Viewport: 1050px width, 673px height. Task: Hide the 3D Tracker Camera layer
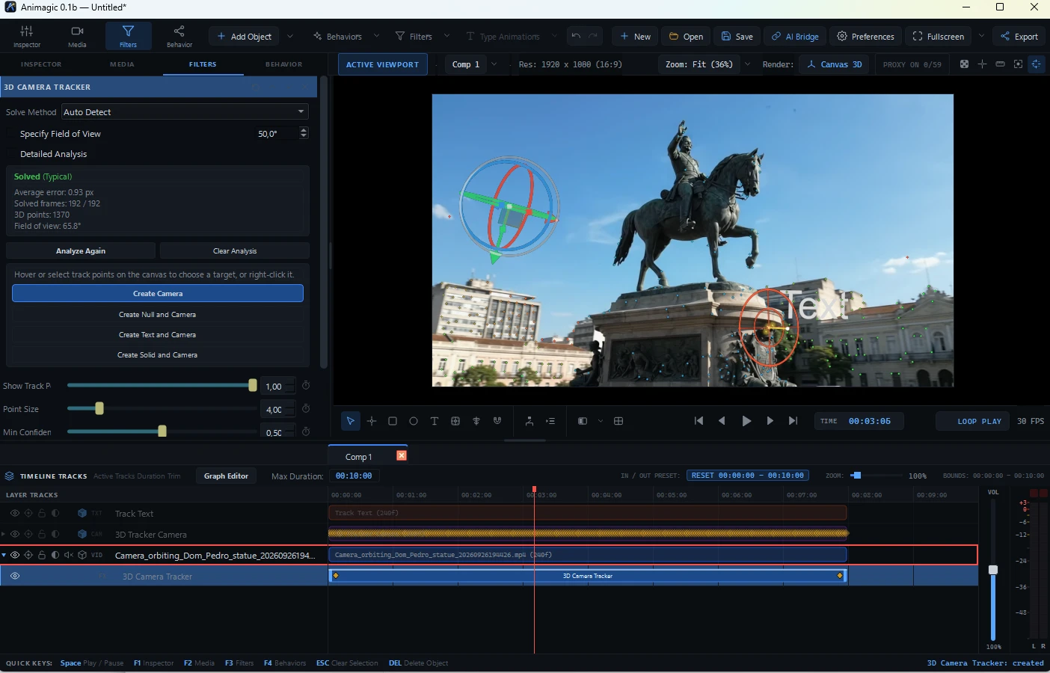point(15,534)
